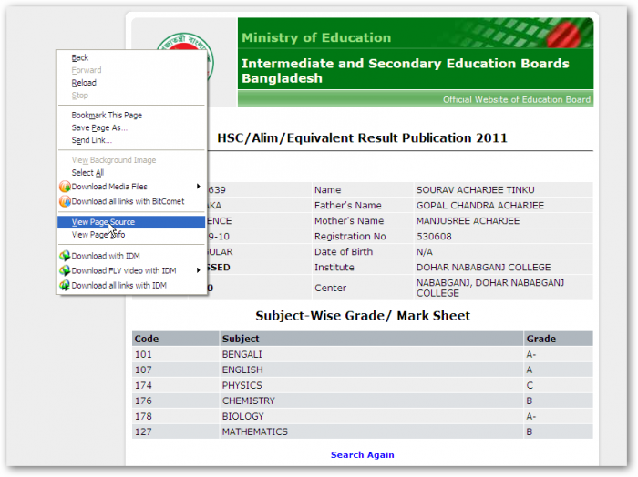Click IDM icon beside Download FLV video

click(65, 270)
